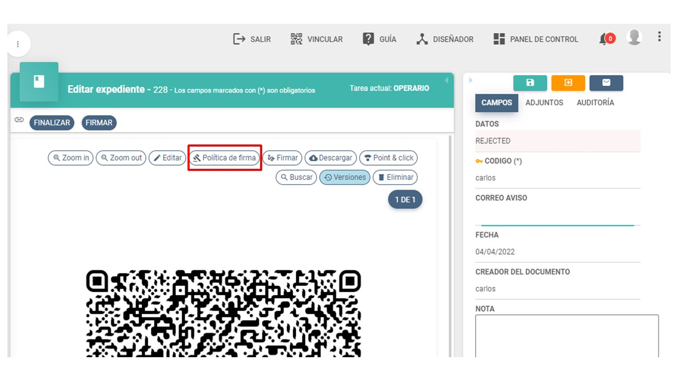Click the FIRMAR pill button

99,123
